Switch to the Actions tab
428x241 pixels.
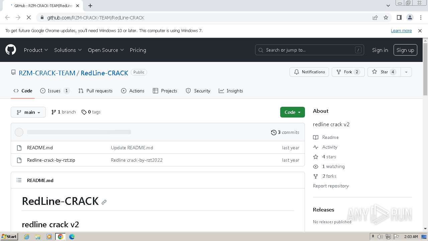[x=133, y=91]
